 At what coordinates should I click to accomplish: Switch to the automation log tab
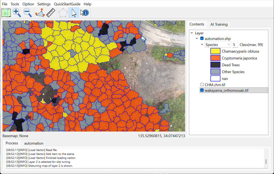click(34, 143)
